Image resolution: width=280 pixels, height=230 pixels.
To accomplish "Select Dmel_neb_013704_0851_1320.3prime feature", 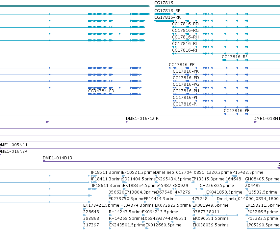I will tap(193, 172).
